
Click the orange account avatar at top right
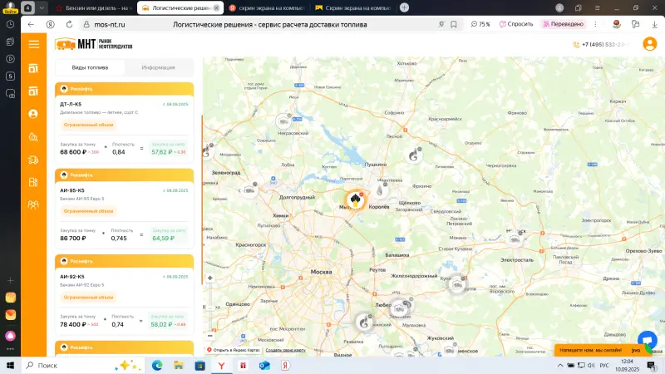[649, 44]
